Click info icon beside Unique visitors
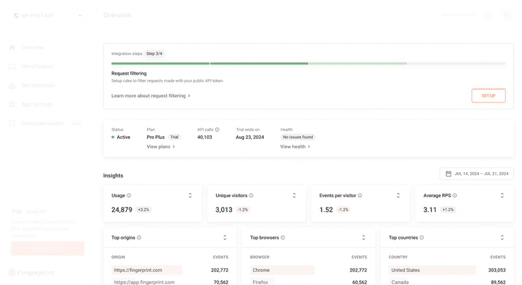Screen dimensions: 522x285 pos(251,196)
